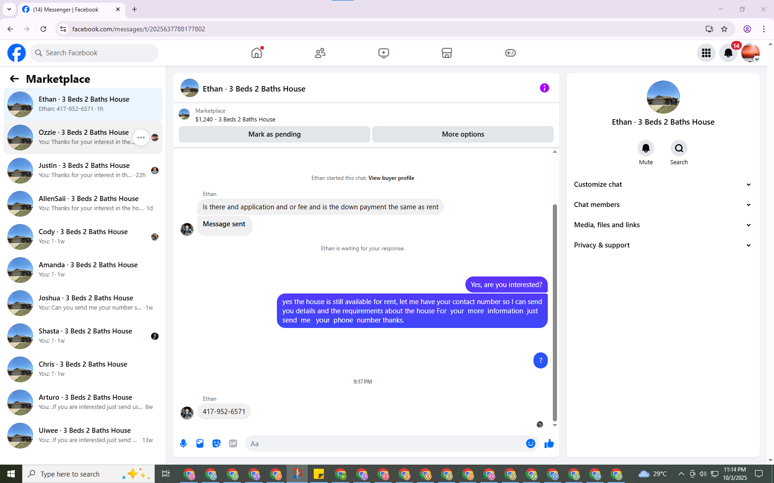
Task: Open the notifications bell with 14 badge
Action: point(728,53)
